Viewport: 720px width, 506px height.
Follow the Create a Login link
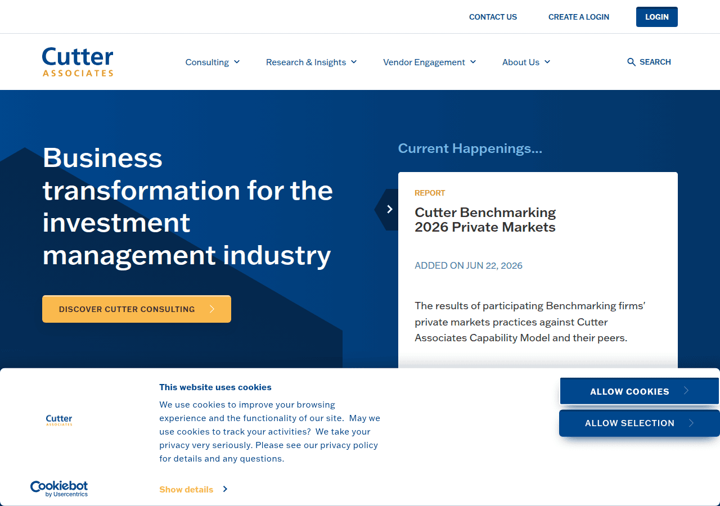click(579, 17)
